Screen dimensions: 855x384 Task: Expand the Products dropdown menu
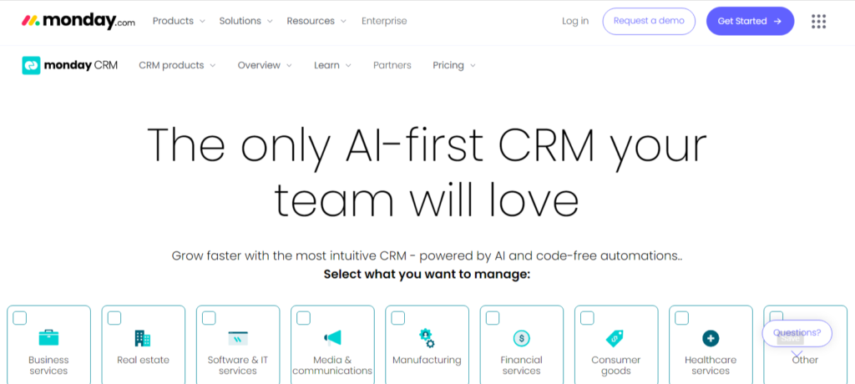[179, 21]
